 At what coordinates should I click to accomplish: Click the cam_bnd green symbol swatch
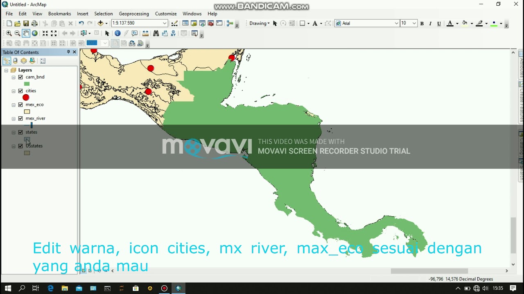(27, 84)
